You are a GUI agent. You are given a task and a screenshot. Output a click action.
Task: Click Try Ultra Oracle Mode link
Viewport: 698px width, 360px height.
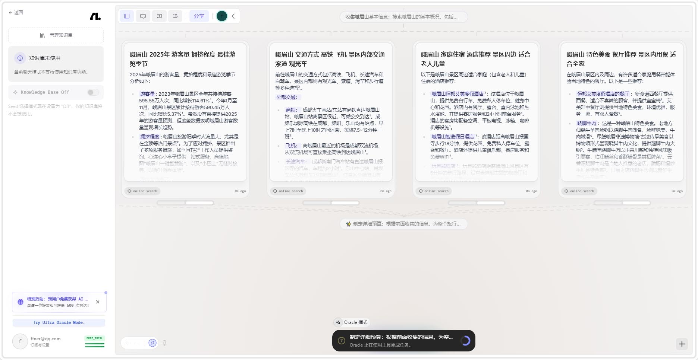click(59, 322)
